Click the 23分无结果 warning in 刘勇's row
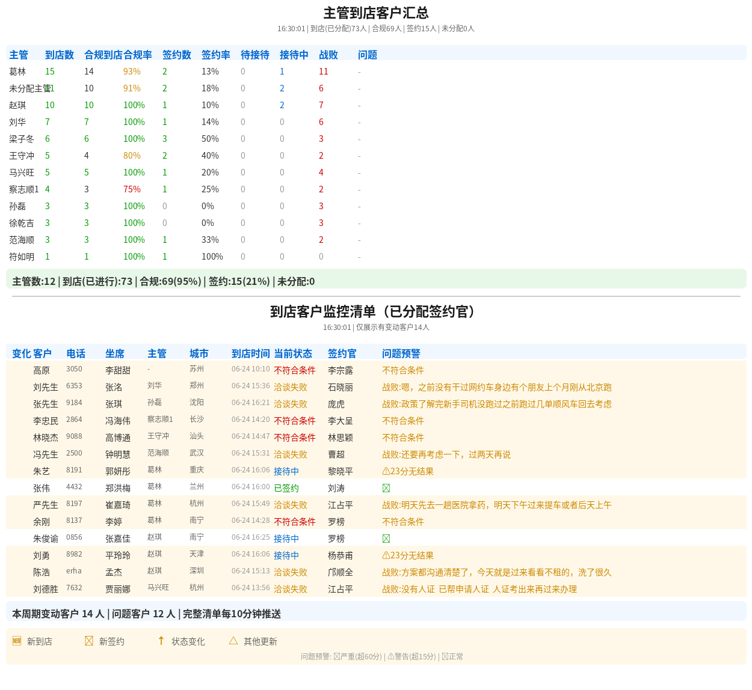The image size is (752, 690). (408, 555)
